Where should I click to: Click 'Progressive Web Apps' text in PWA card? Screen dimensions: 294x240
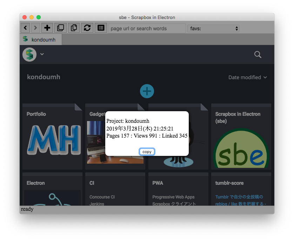[x=173, y=197]
